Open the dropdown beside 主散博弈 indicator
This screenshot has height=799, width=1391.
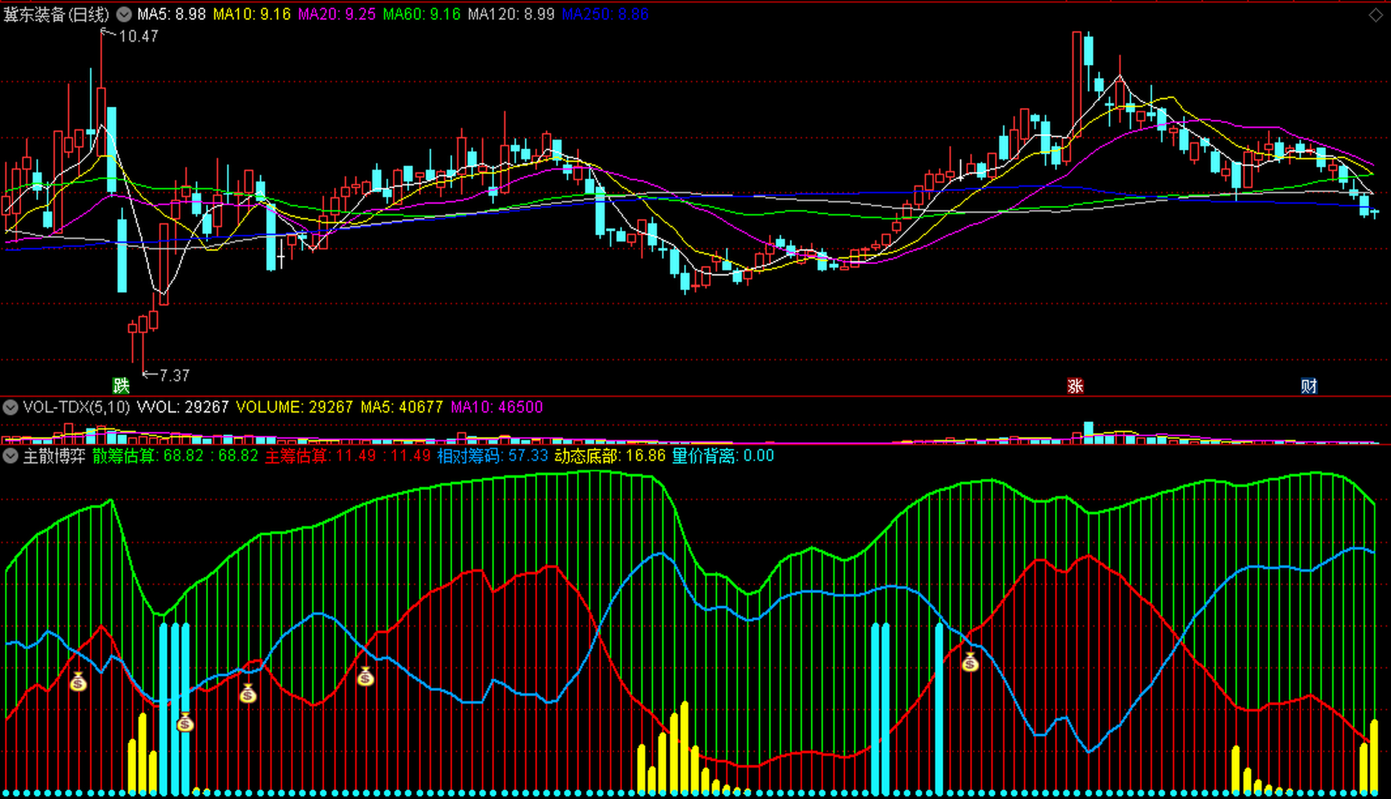[10, 456]
